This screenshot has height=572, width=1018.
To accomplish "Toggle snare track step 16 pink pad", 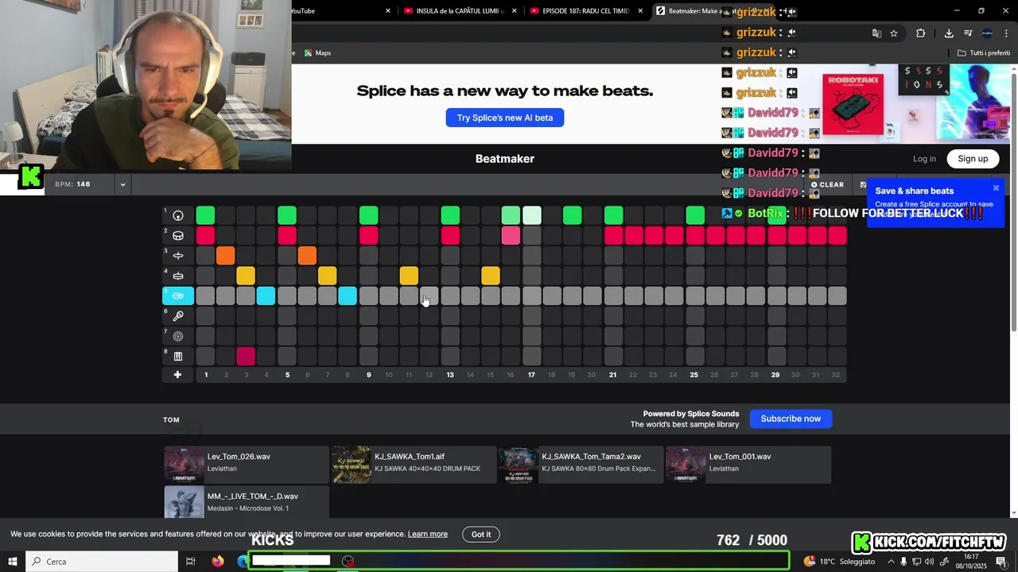I will [511, 236].
